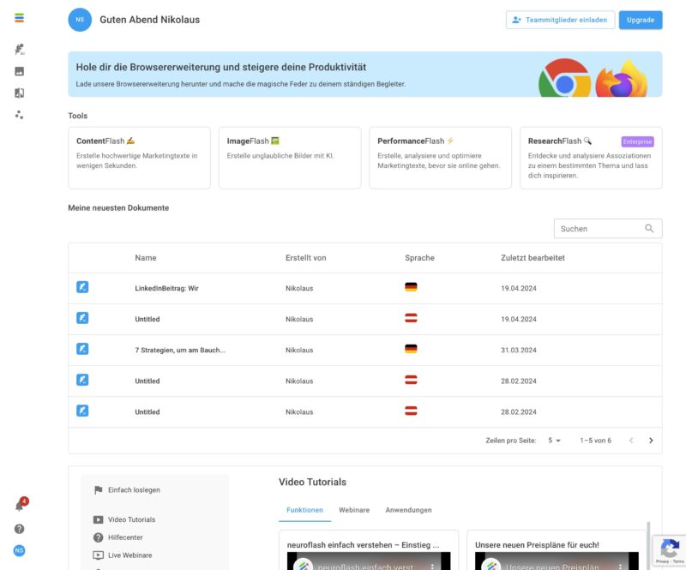Click the German flag in LinkedInBeitrag row
Screen dimensions: 686x570
point(411,287)
